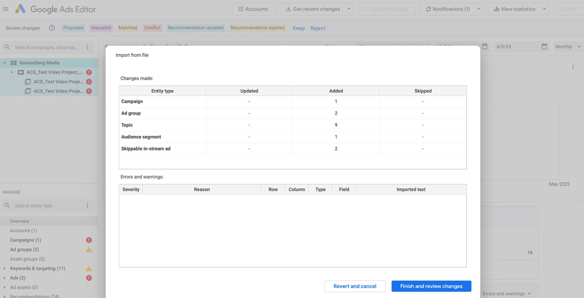Image resolution: width=584 pixels, height=298 pixels.
Task: Collapse the Sonnenberg Media account tree
Action: coord(5,63)
